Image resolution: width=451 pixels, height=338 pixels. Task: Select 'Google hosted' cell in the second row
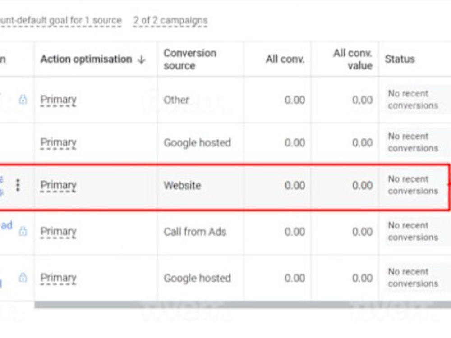(x=198, y=142)
